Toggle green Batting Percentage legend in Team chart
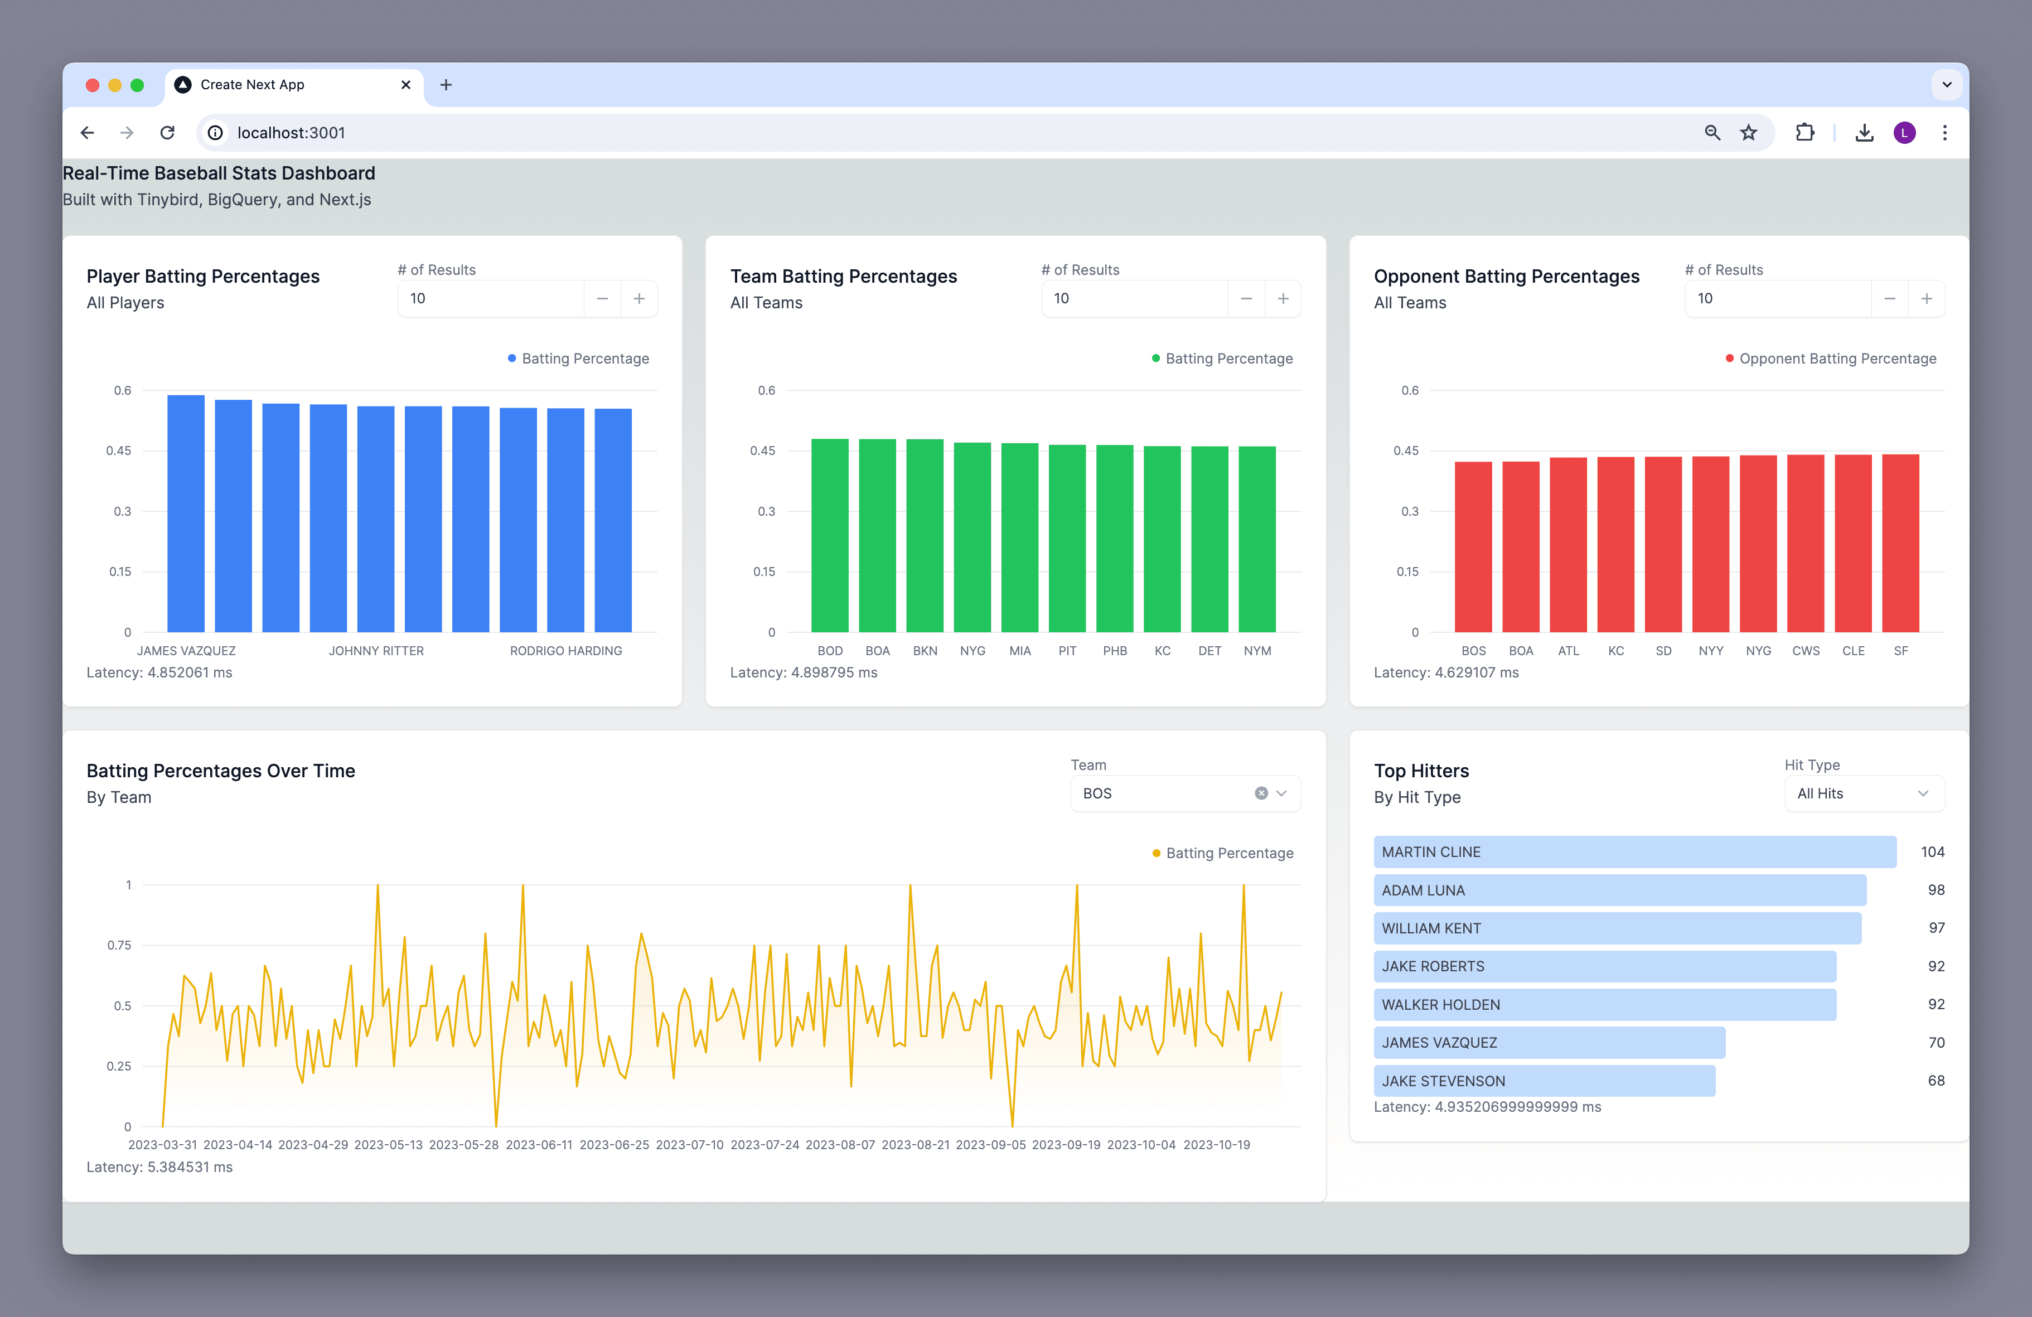The image size is (2032, 1317). 1222,359
